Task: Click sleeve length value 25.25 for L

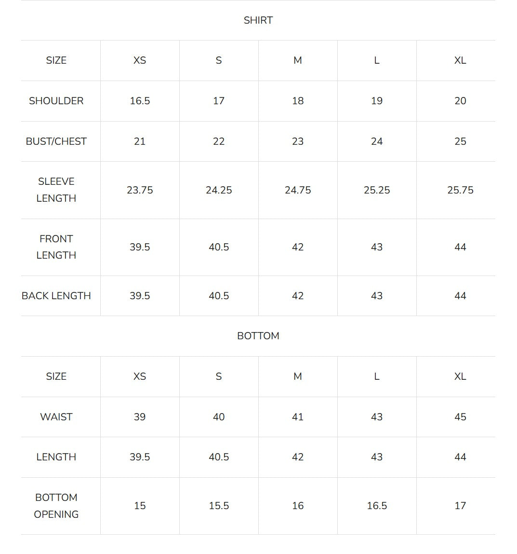Action: (x=377, y=190)
